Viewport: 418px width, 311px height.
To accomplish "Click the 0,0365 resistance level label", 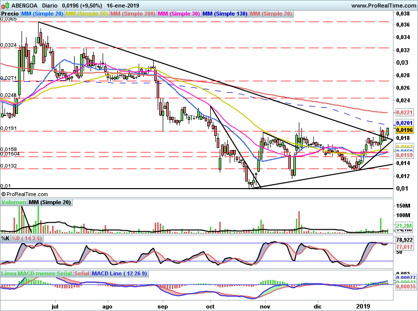I will pos(9,19).
